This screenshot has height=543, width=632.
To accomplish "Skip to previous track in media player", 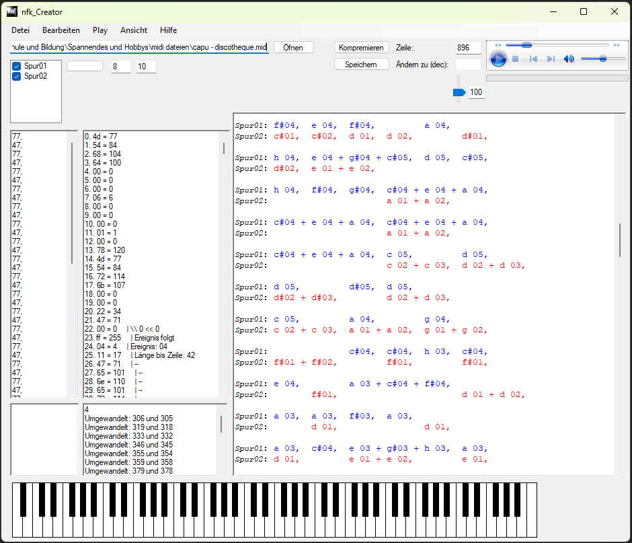I will [x=533, y=59].
